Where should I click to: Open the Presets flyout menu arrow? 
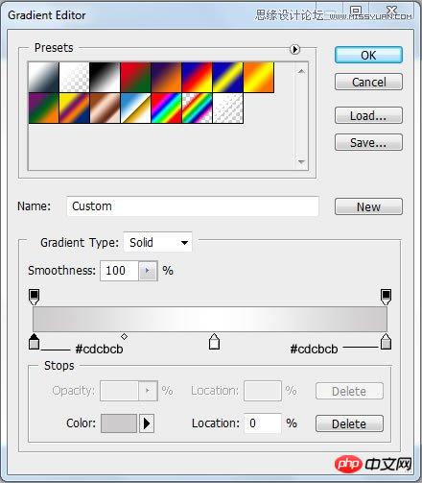[x=294, y=49]
